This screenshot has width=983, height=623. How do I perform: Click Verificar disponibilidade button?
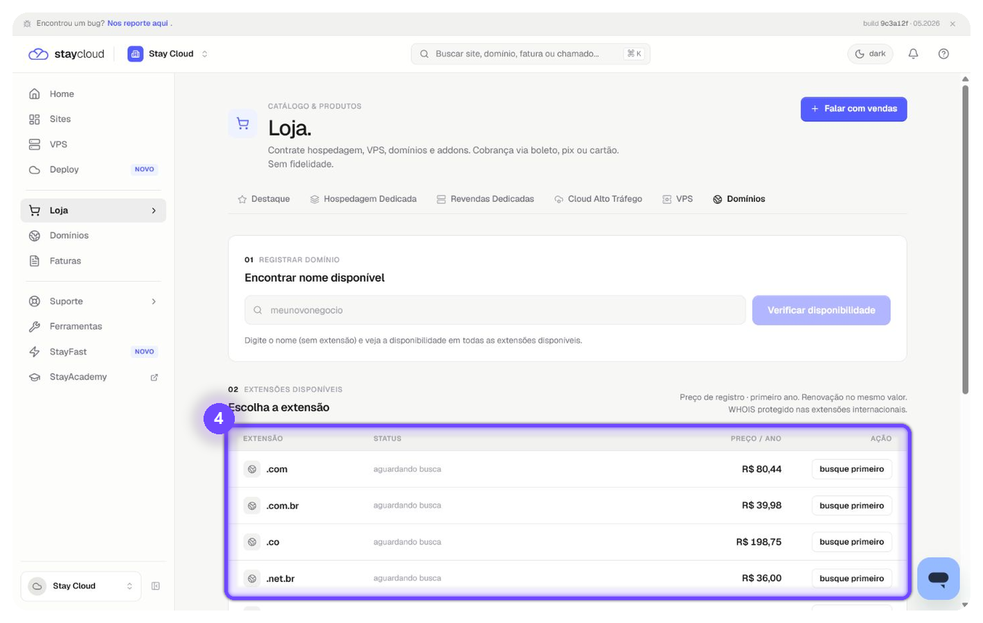tap(821, 310)
